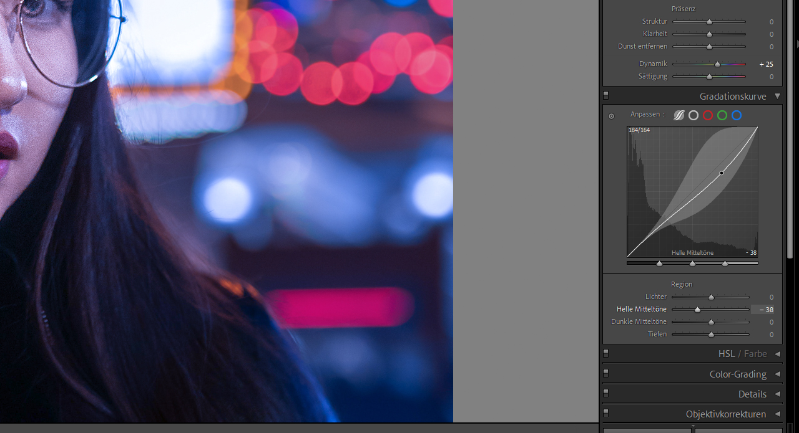The width and height of the screenshot is (799, 433).
Task: Click the middle tone split marker under curve
Action: [x=692, y=264]
